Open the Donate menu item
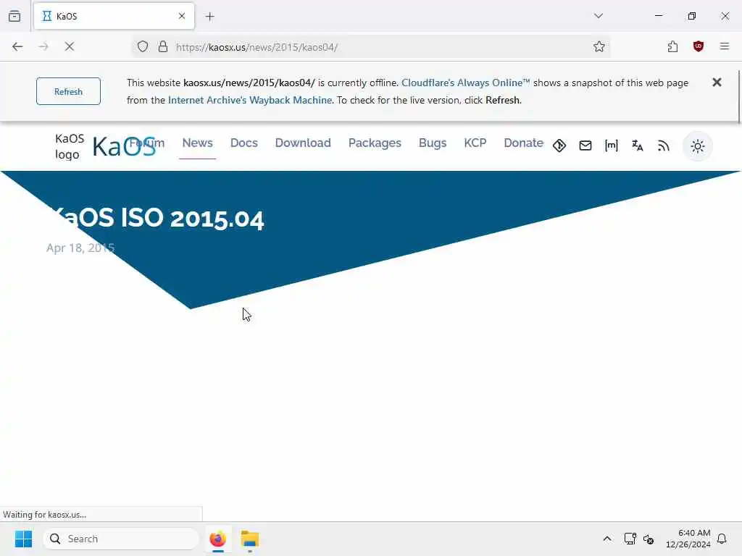Viewport: 742px width, 556px height. point(523,143)
